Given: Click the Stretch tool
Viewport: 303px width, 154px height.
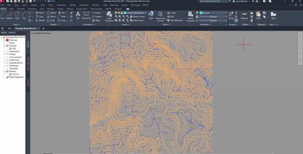Looking at the screenshot, I should (x=40, y=20).
